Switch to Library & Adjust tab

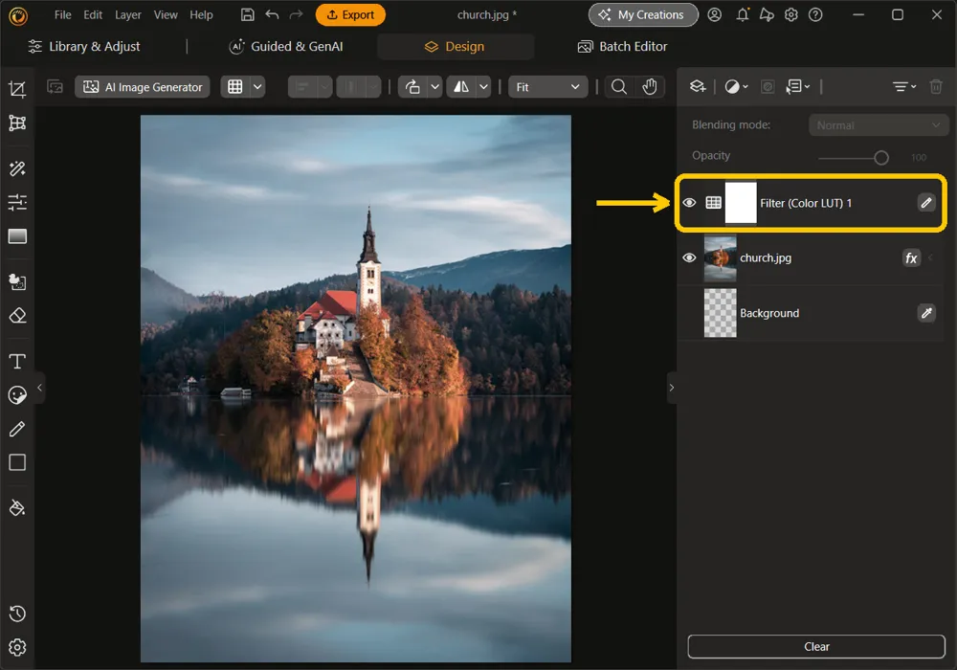pos(84,46)
